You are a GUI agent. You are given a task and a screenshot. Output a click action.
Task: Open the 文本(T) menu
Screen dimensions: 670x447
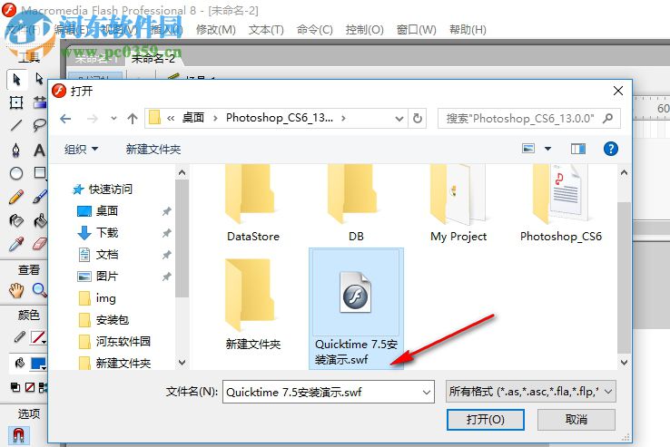pyautogui.click(x=266, y=29)
